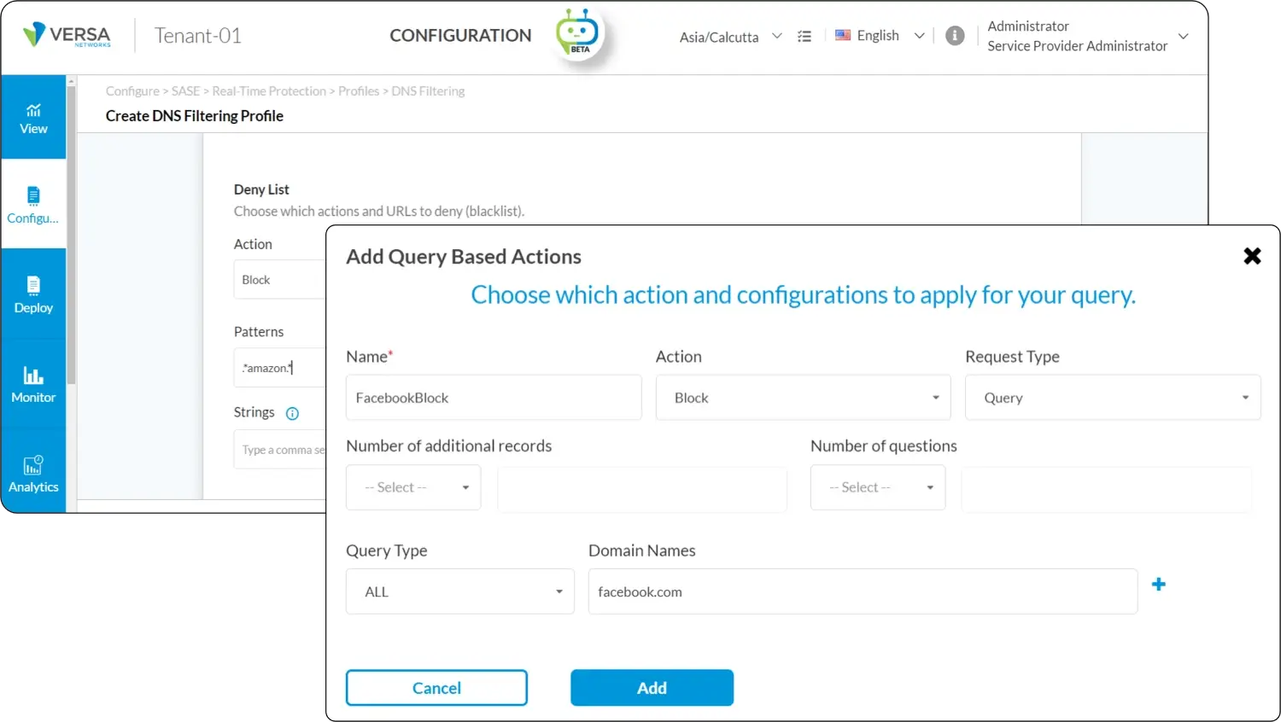Select the Configure tab in sidebar
Viewport: 1281px width, 722px height.
(33, 205)
